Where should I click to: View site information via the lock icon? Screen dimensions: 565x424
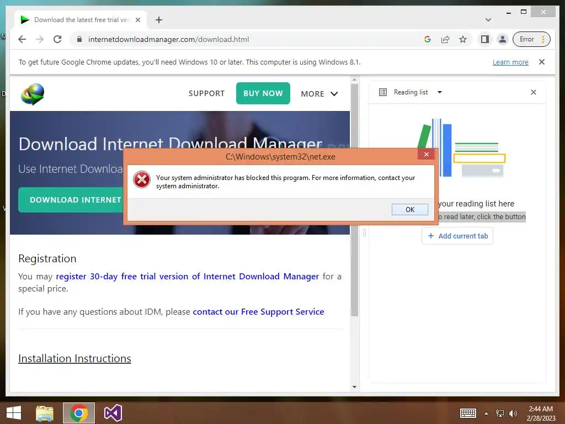(79, 39)
